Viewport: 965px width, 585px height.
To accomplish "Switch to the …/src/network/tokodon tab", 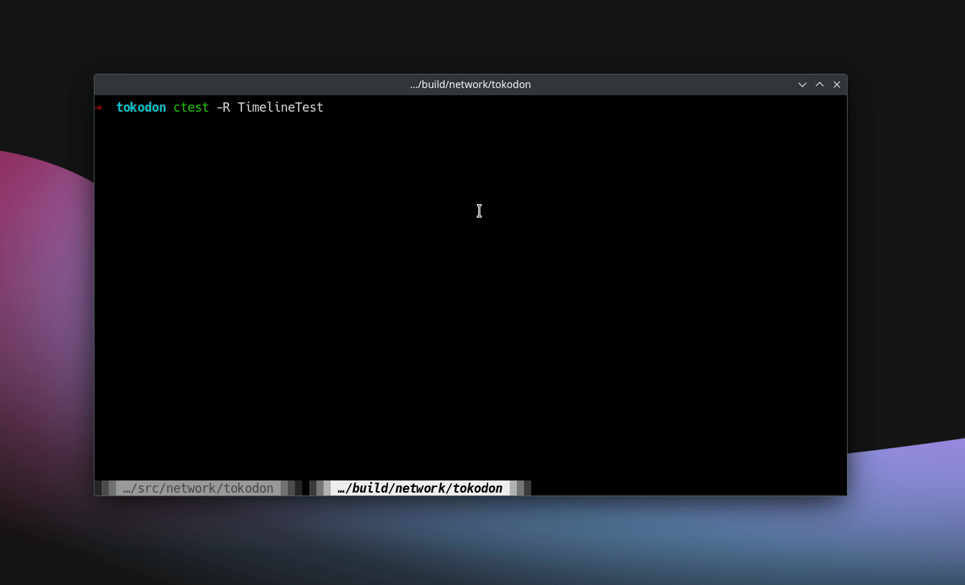I will coord(198,488).
